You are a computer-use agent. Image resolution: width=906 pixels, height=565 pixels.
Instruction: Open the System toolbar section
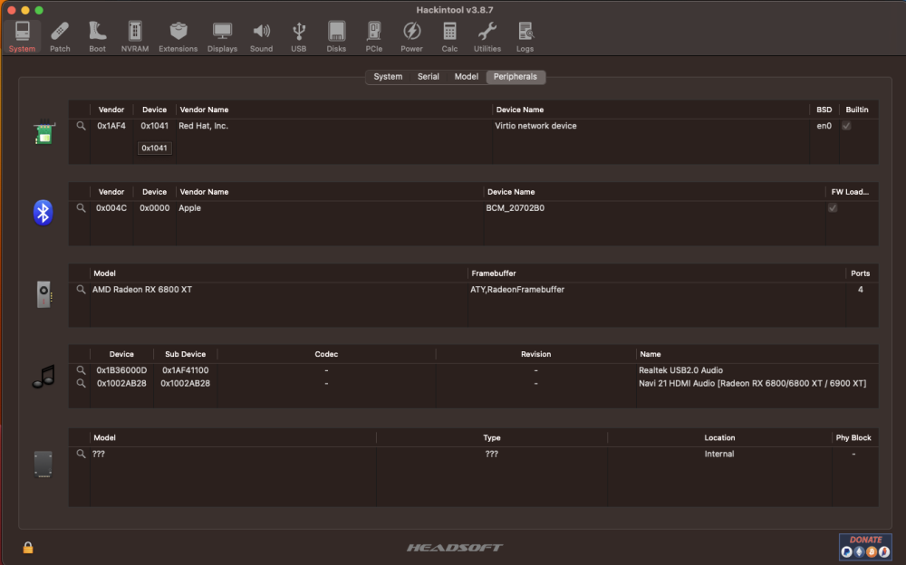pyautogui.click(x=22, y=36)
